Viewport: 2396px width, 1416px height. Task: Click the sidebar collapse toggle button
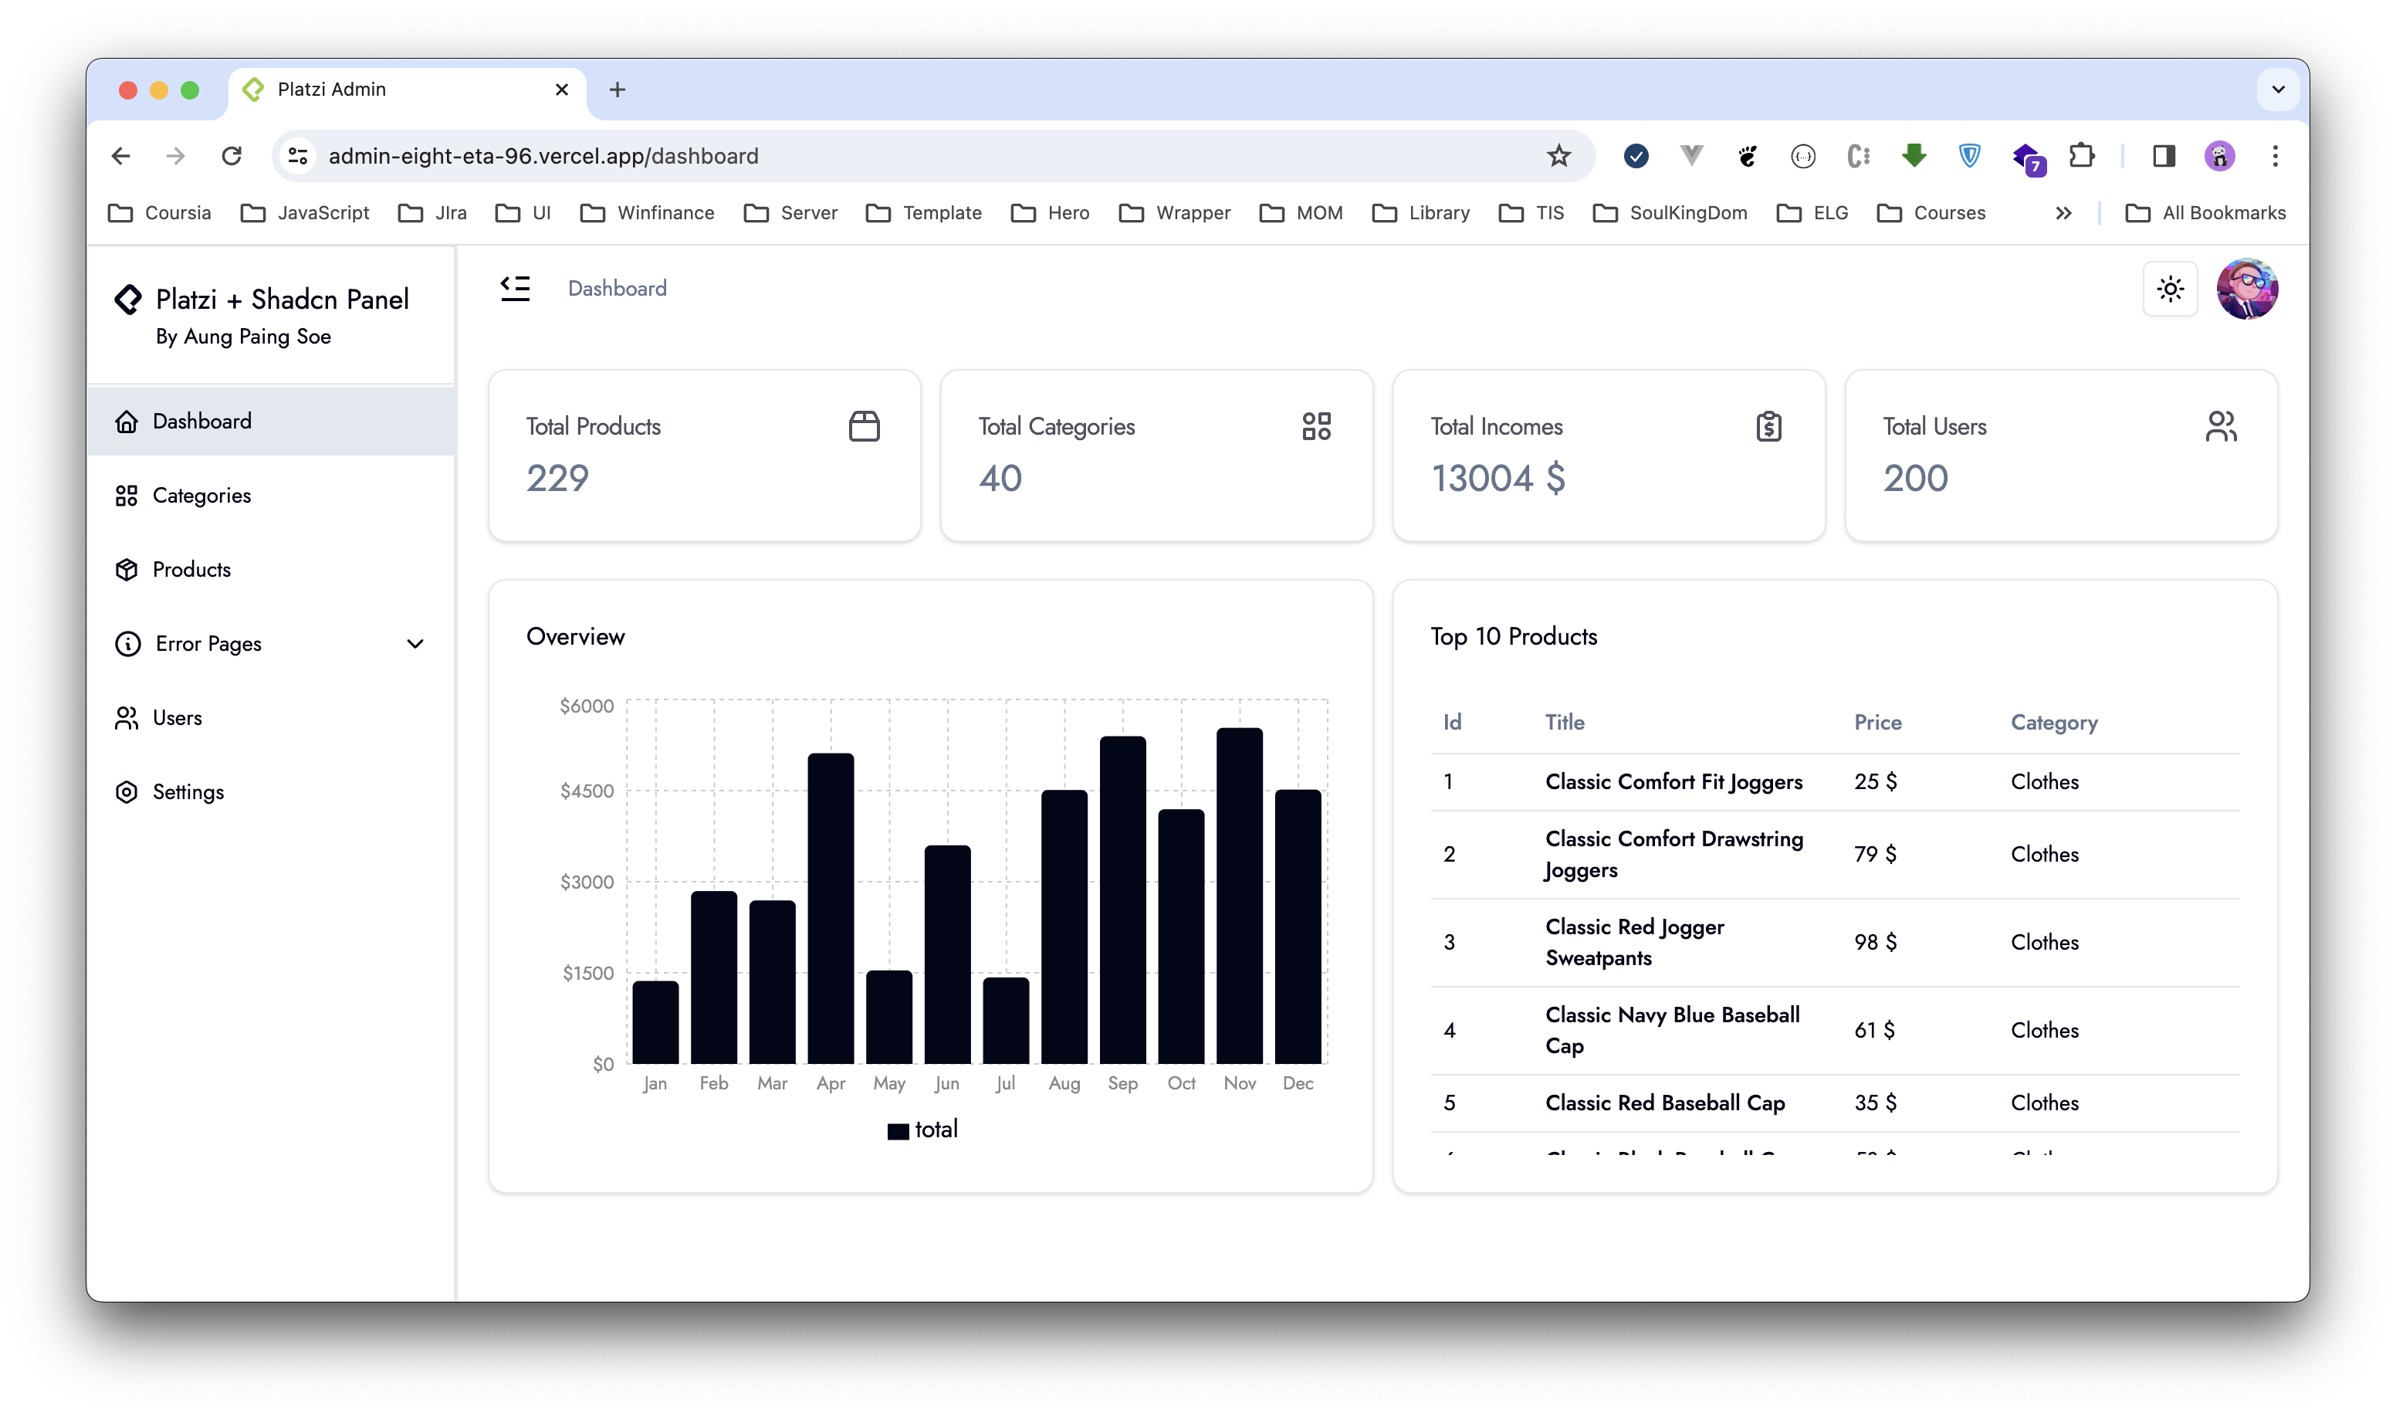coord(517,288)
